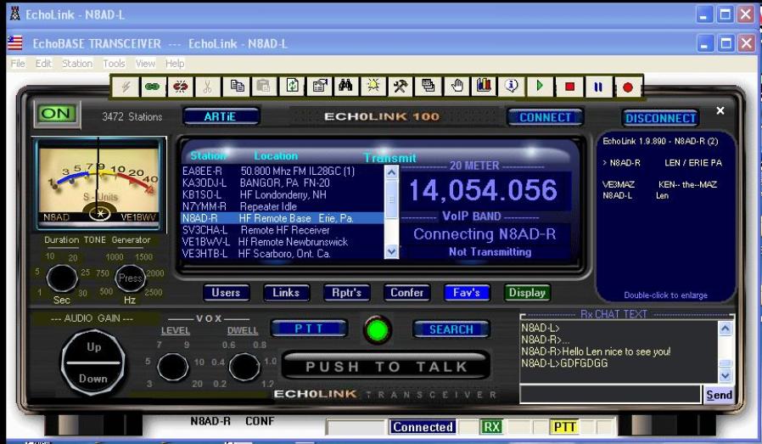Open the View menu
762x444 pixels.
tap(145, 64)
